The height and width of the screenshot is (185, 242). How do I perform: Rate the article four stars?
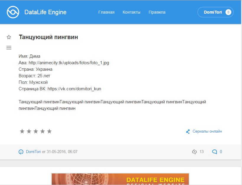43,131
